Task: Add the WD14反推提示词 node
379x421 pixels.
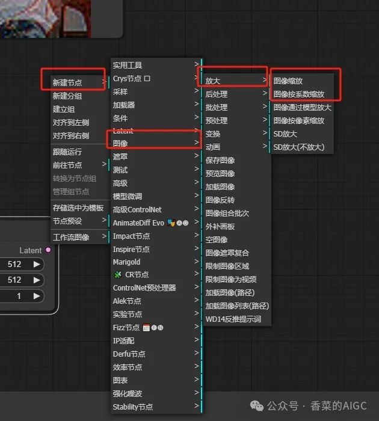Action: coord(236,319)
